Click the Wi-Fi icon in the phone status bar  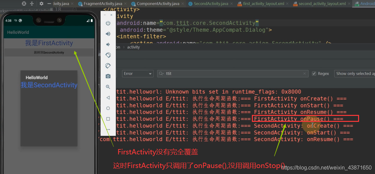16,21
